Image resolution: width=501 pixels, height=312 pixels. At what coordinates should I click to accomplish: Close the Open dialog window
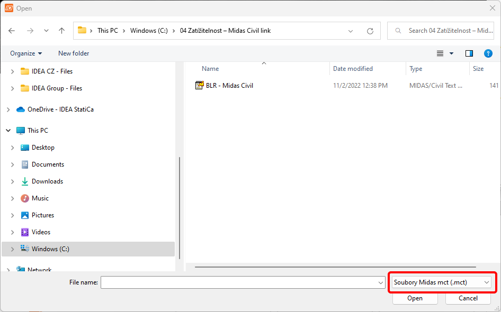coord(493,8)
